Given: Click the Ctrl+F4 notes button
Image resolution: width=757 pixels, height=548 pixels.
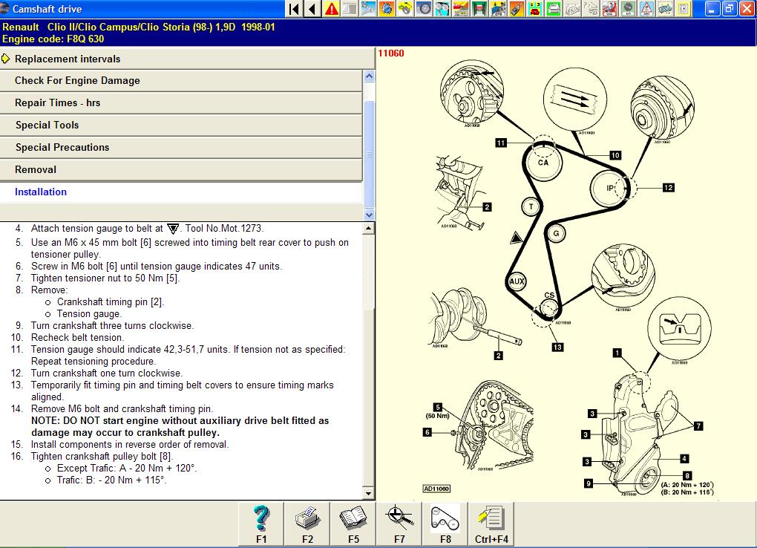Looking at the screenshot, I should [491, 523].
